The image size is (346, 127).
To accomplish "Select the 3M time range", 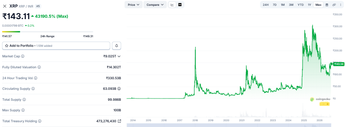I will pyautogui.click(x=291, y=5).
